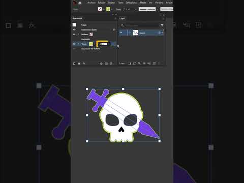244x183 pixels.
Task: Click the fill color swatch in the control bar
Action: click(100, 9)
